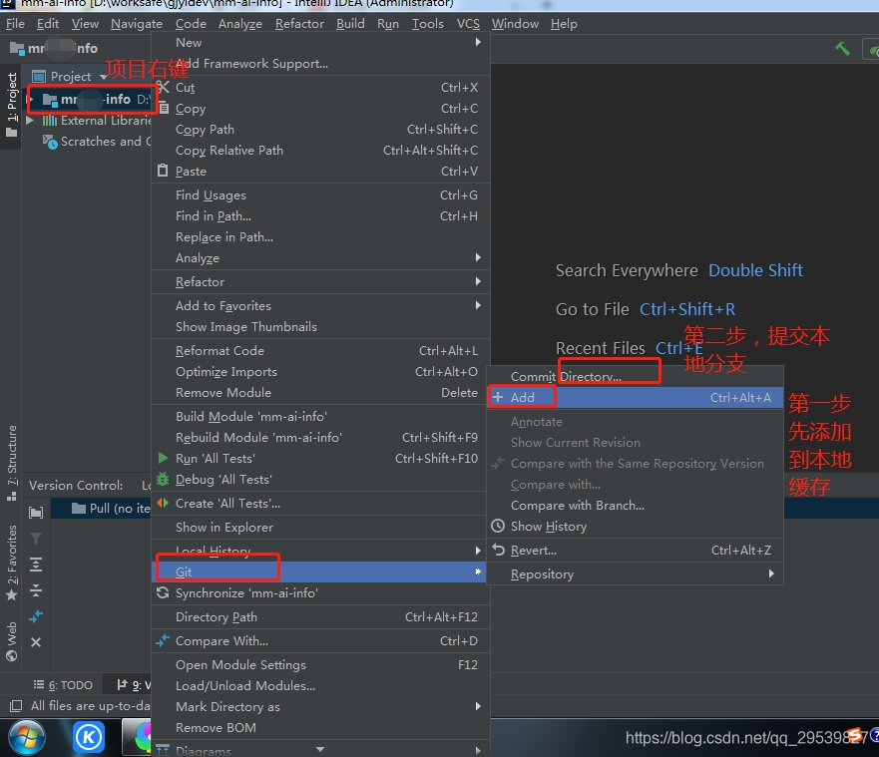Open the 7: Structure side tab
879x757 pixels.
(11, 462)
